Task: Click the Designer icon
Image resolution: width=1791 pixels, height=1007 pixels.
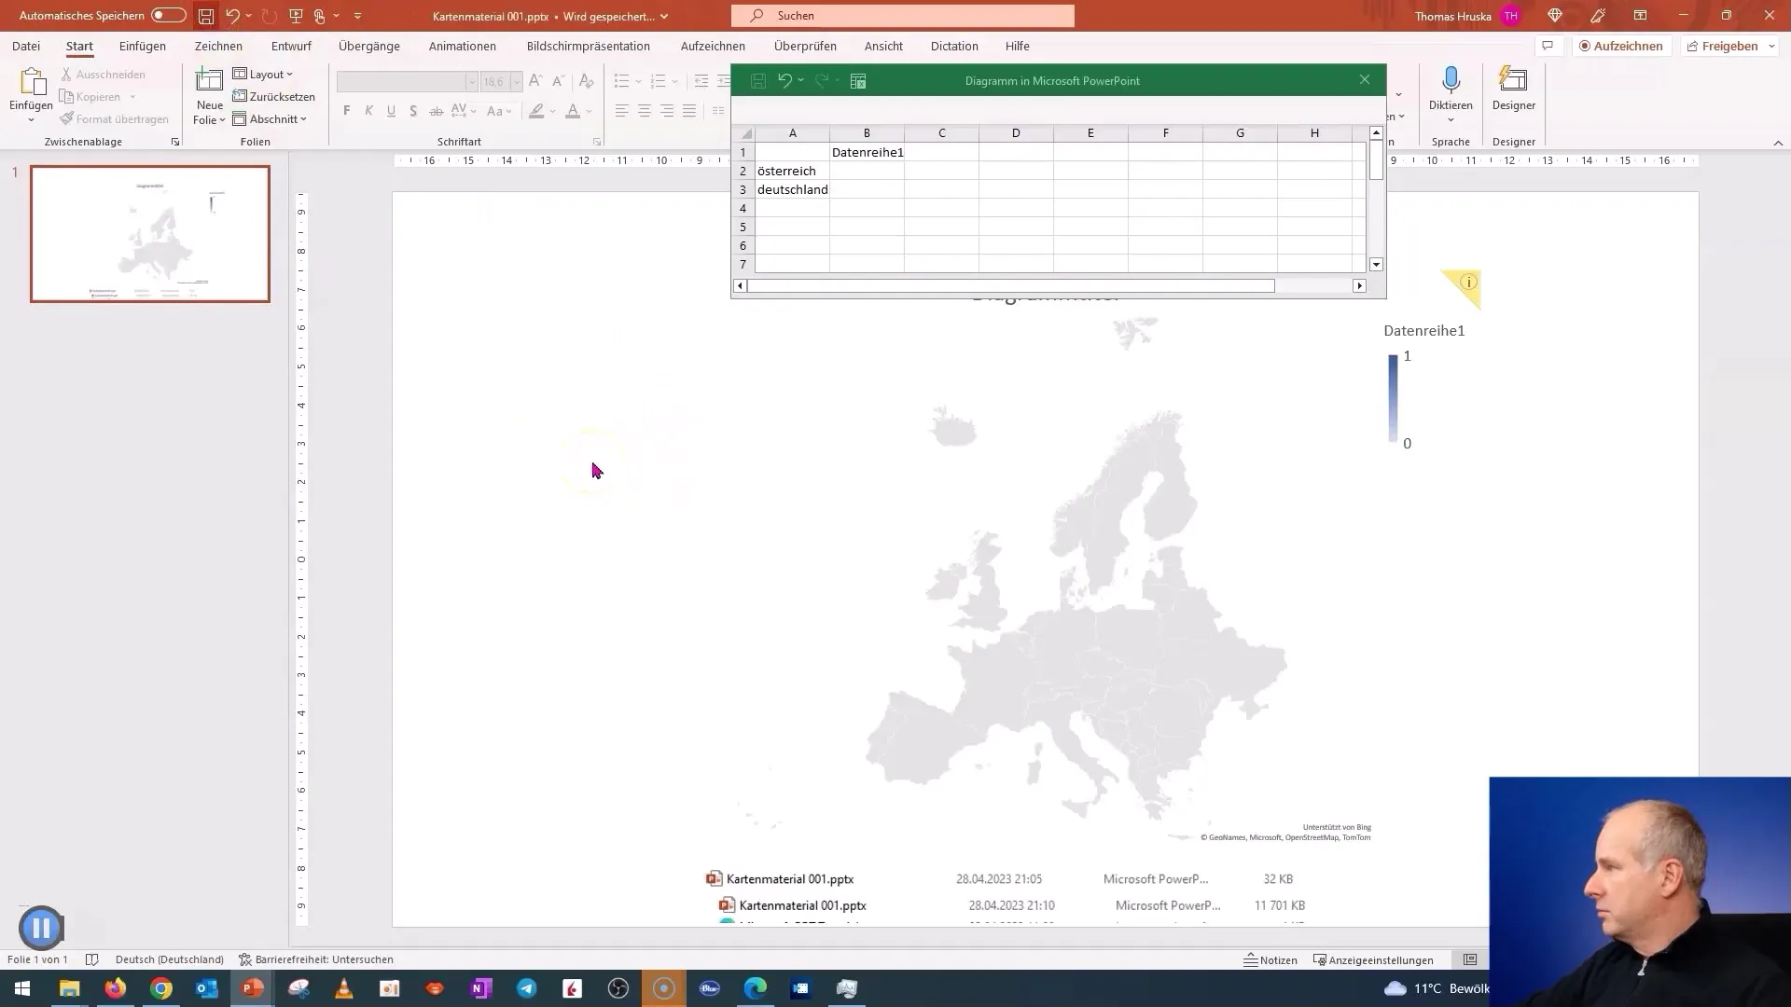Action: click(1513, 81)
